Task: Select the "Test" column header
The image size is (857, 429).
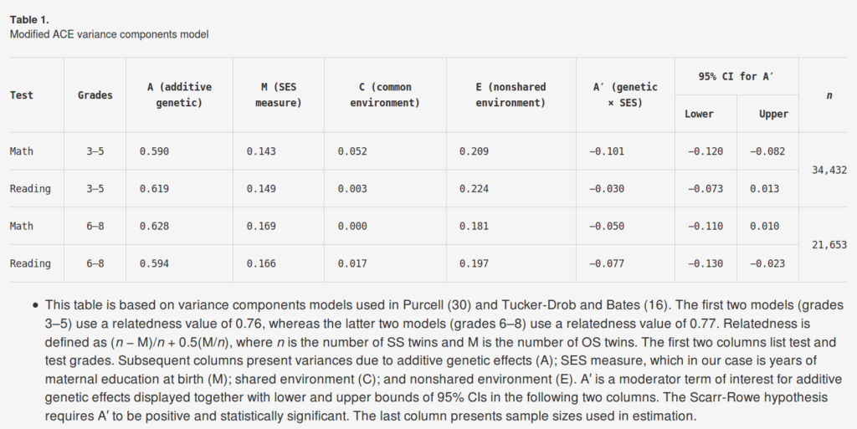Action: (x=22, y=94)
